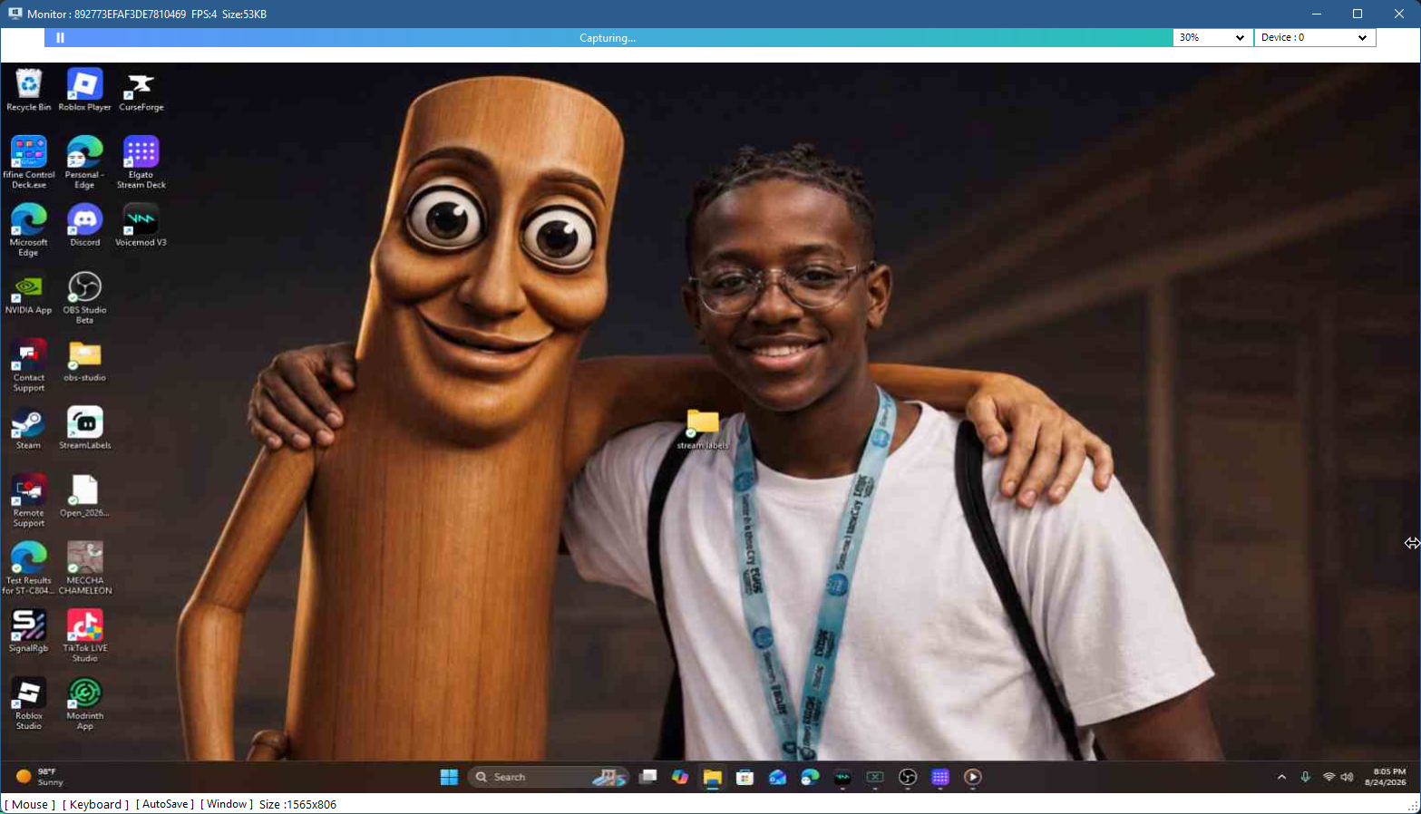Select the Test Results for ST-C804 shortcut
The image size is (1421, 814).
pyautogui.click(x=29, y=567)
